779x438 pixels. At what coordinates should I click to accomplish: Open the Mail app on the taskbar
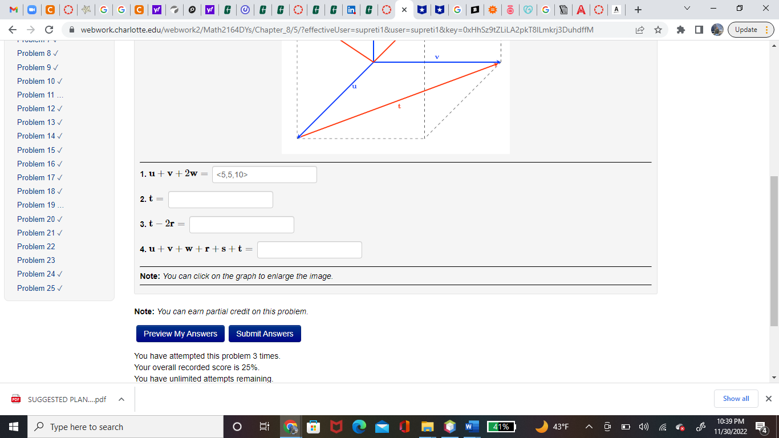coord(382,427)
